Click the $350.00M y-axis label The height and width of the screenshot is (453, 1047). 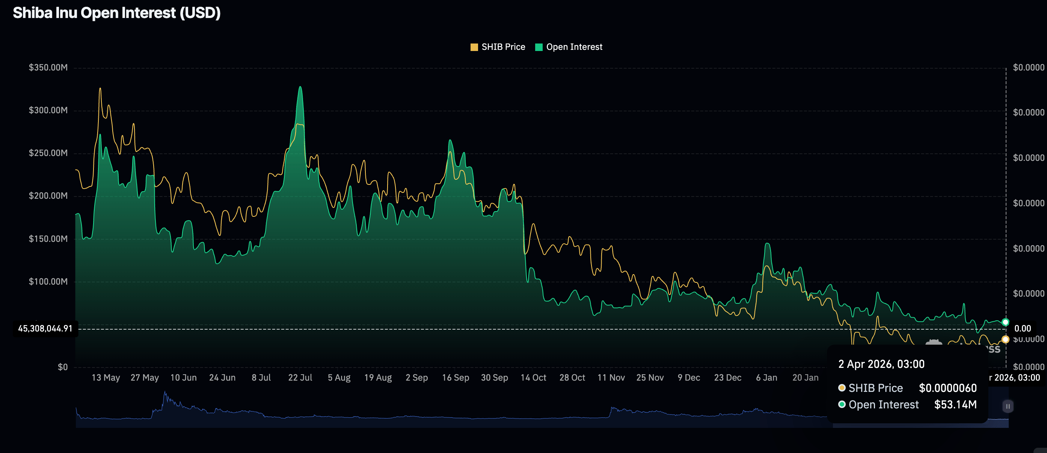tap(48, 67)
